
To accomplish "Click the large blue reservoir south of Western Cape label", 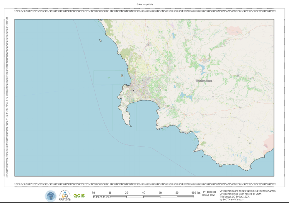I will pyautogui.click(x=182, y=96).
